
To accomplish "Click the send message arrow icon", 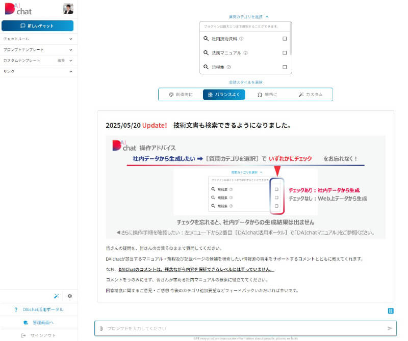I will [390, 328].
